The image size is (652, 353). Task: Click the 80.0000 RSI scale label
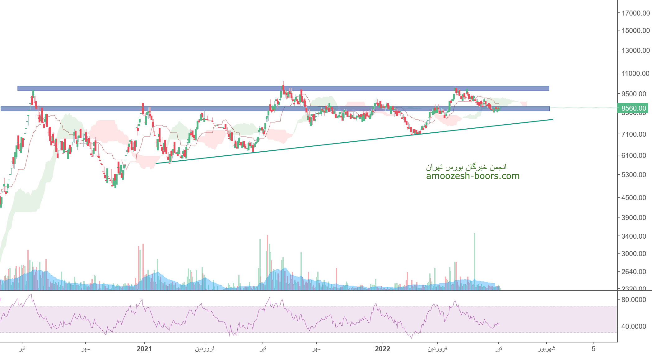coord(634,300)
